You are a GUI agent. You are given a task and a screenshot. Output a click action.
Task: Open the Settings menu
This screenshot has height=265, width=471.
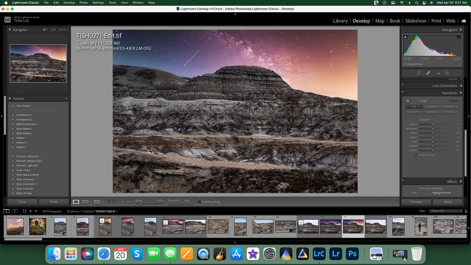98,3
